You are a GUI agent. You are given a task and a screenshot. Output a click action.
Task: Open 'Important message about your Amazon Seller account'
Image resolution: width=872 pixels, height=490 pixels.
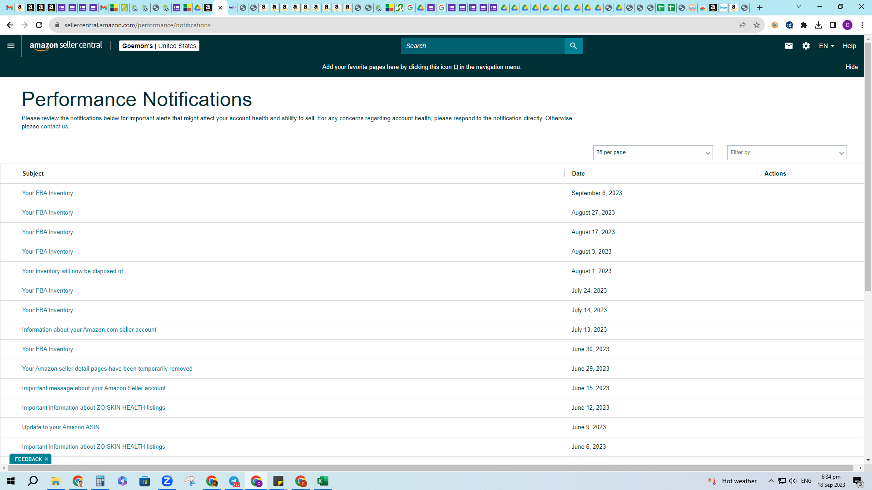pos(94,388)
